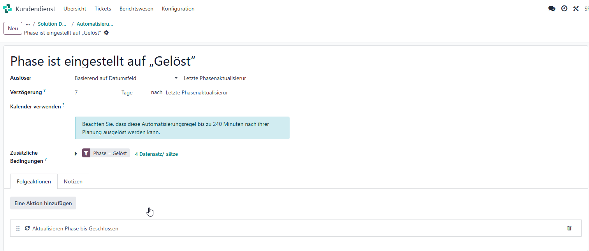The width and height of the screenshot is (589, 251).
Task: Select the Letzte Phasenaktualisierung field in Verzögerung row
Action: (196, 92)
